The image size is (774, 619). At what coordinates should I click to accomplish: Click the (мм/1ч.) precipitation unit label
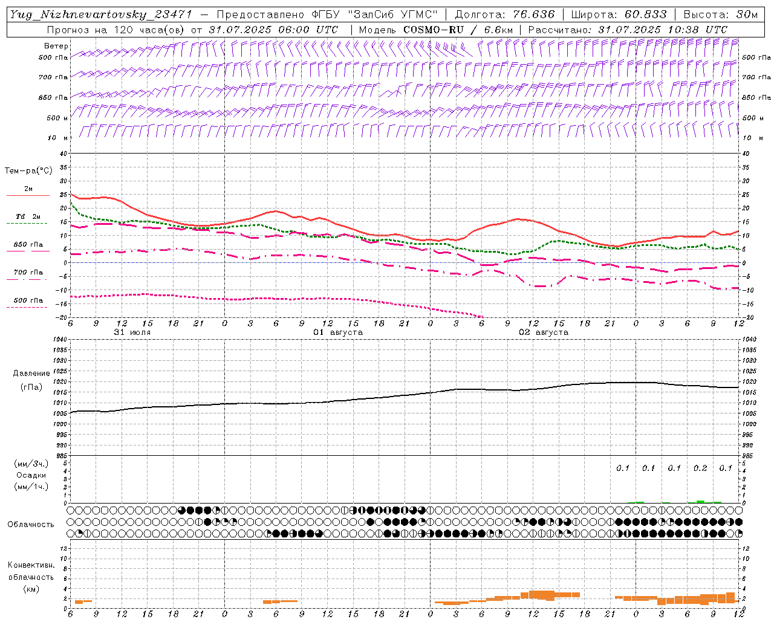point(31,487)
